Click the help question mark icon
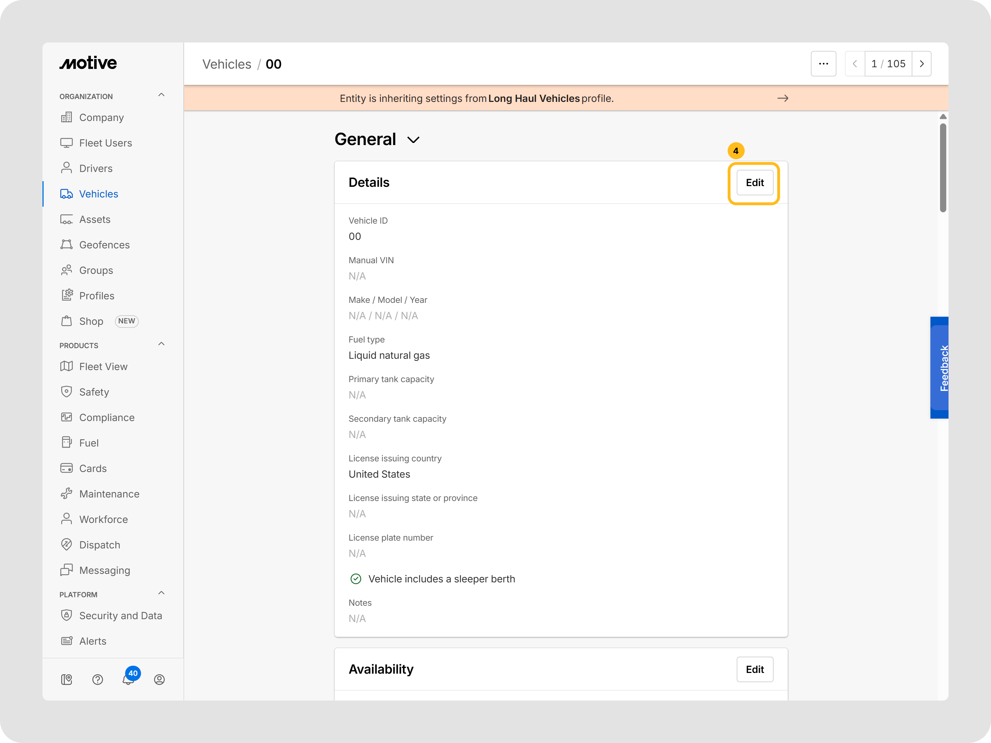 pos(98,679)
